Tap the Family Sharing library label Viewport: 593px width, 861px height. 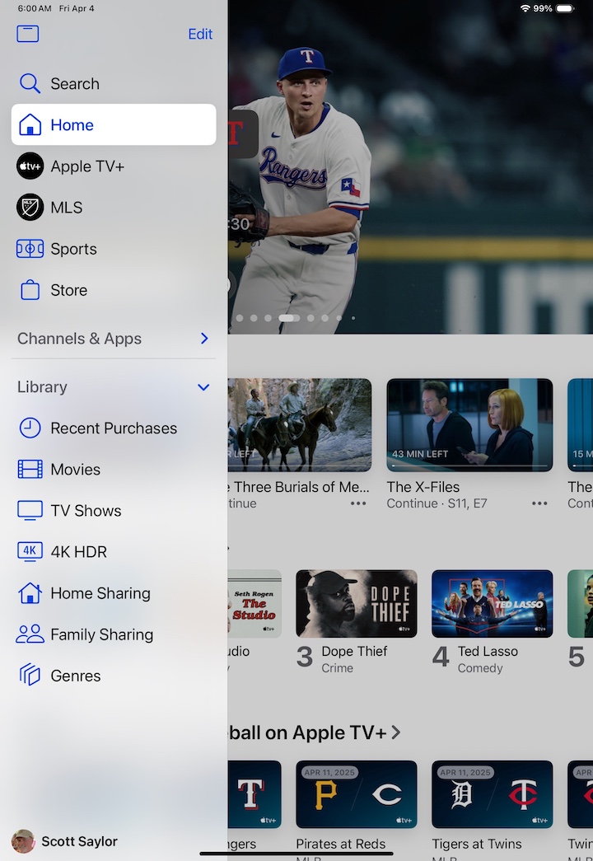point(101,634)
